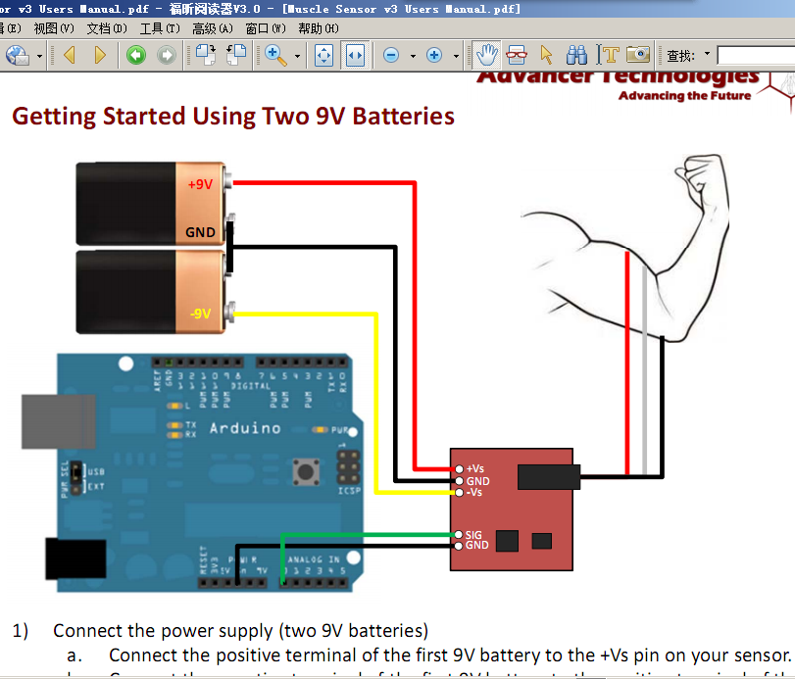Screen dimensions: 795x679
Task: Click the line "Connect the positive terminal of the first 9V battery"
Action: tap(450, 655)
